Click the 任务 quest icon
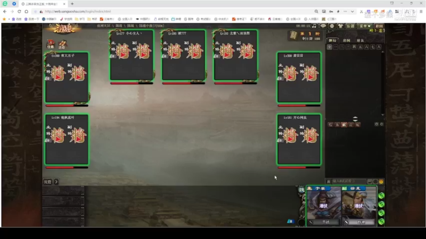Screen dimensions: 426x239 pos(51,44)
